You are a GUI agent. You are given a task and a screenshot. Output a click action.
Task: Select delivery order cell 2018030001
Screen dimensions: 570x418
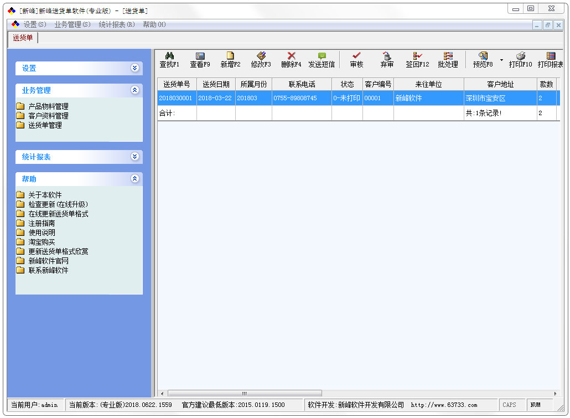177,98
